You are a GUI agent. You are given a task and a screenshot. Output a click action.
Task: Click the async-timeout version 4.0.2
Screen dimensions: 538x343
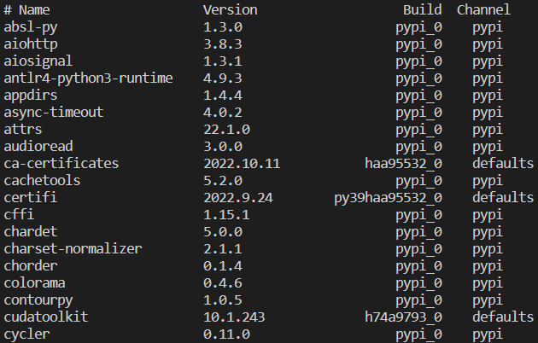point(222,113)
